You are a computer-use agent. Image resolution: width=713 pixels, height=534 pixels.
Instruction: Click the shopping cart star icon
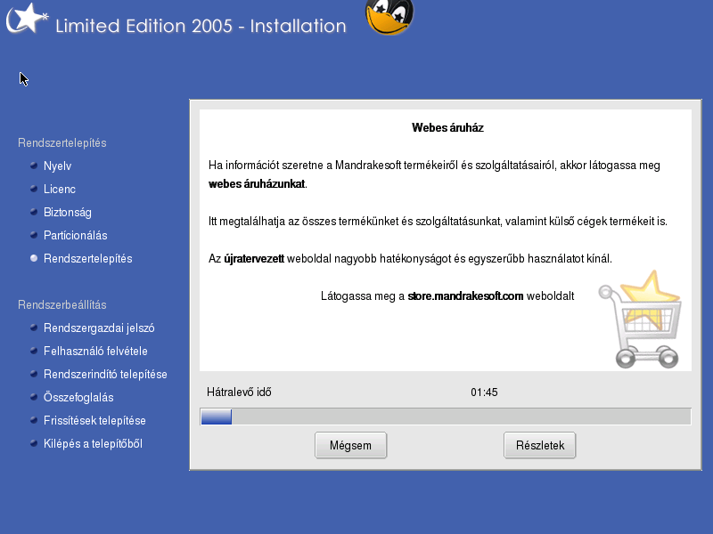coord(640,319)
